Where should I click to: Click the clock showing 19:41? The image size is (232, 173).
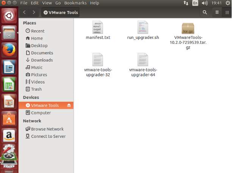click(216, 3)
